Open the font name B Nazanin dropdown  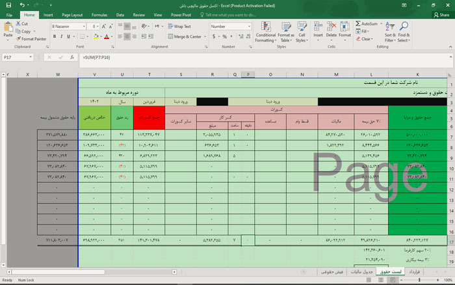point(84,27)
